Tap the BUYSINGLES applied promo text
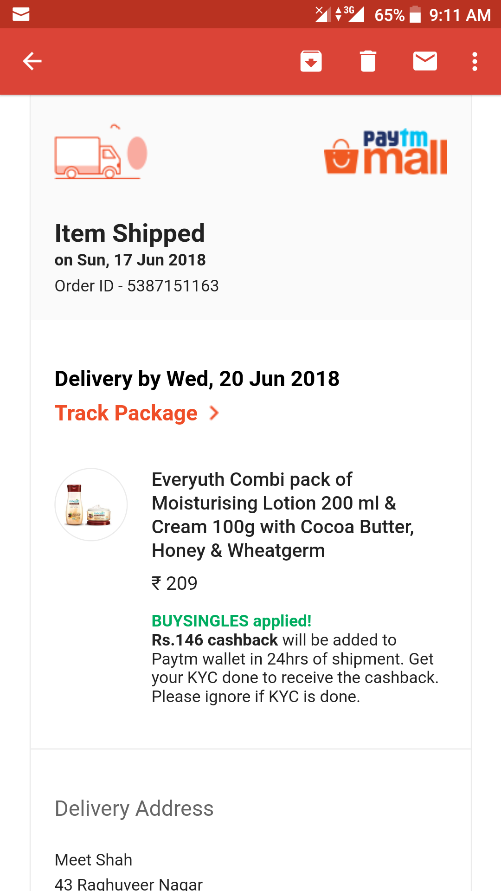Image resolution: width=501 pixels, height=891 pixels. pyautogui.click(x=231, y=620)
